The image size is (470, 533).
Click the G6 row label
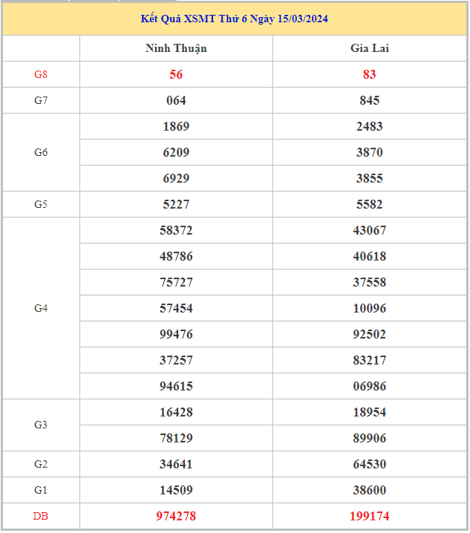coord(41,152)
